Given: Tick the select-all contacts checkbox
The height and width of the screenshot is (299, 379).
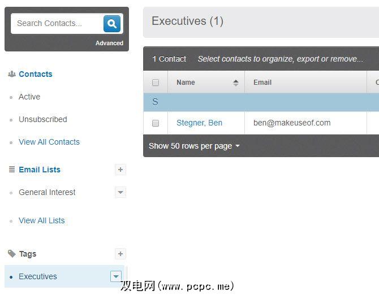Looking at the screenshot, I should click(156, 83).
